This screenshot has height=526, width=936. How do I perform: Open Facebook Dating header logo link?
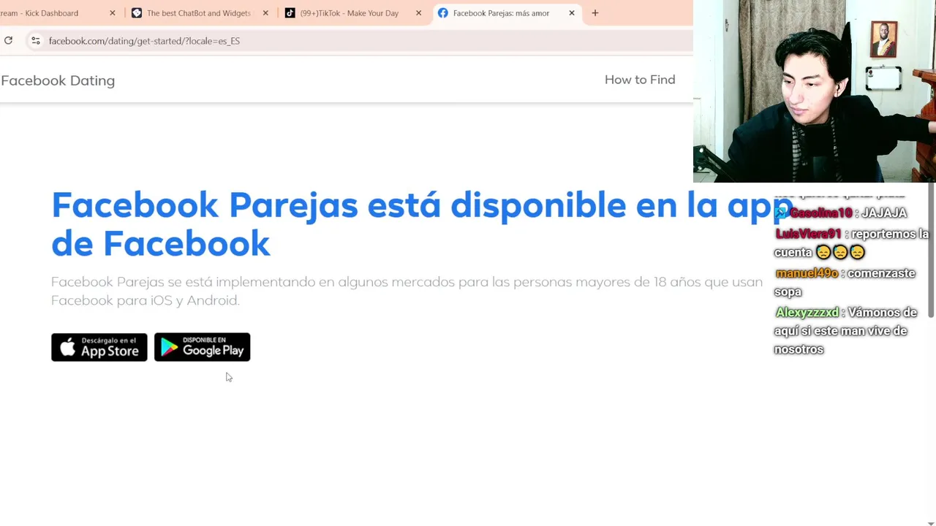58,80
